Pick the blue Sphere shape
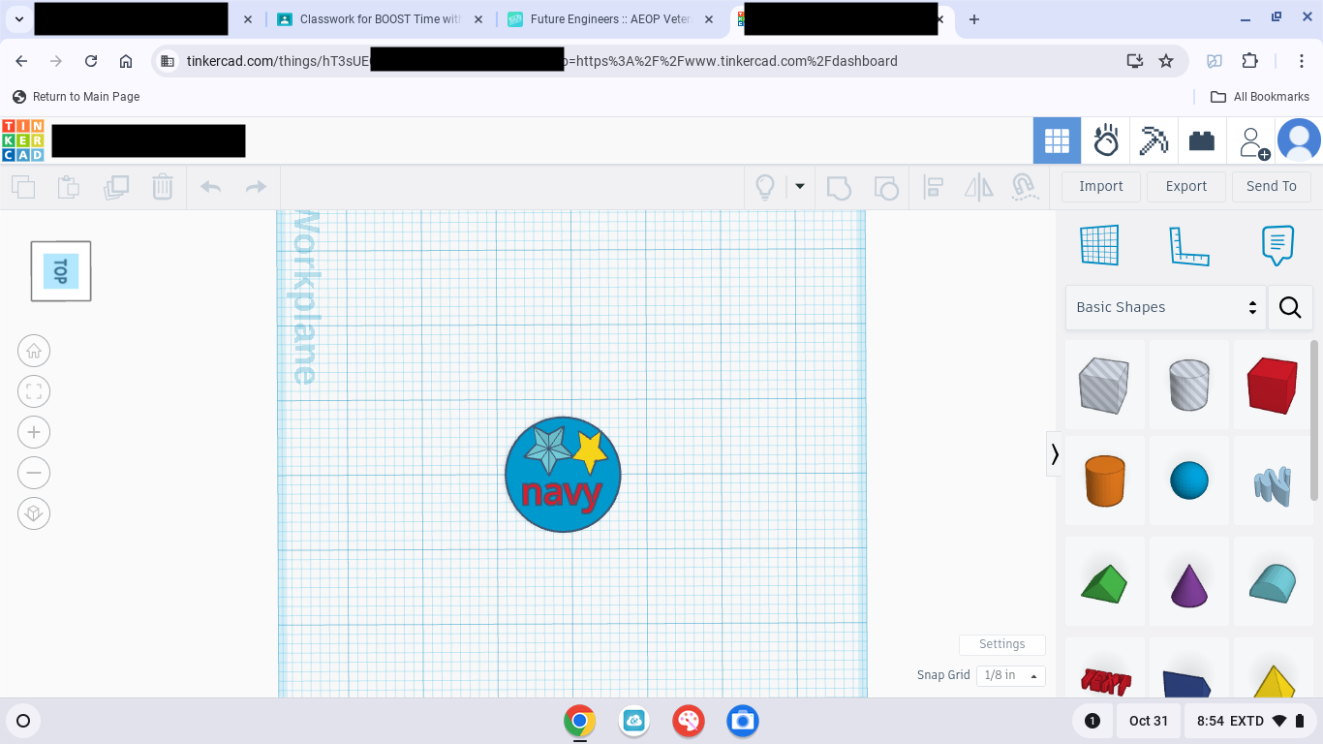The image size is (1323, 744). click(x=1189, y=480)
